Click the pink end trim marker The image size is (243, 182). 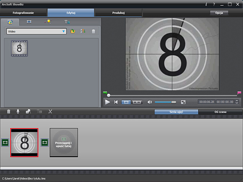(239, 93)
